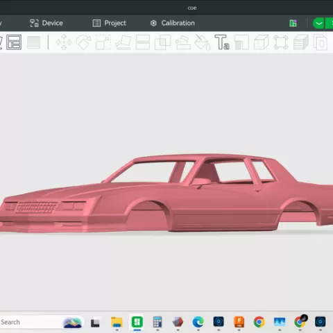
Task: Open Google Chrome from the taskbar
Action: pyautogui.click(x=259, y=322)
